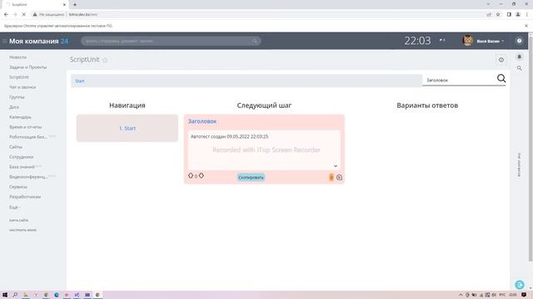Open page settings gear at top right
The image size is (533, 299).
(x=501, y=60)
